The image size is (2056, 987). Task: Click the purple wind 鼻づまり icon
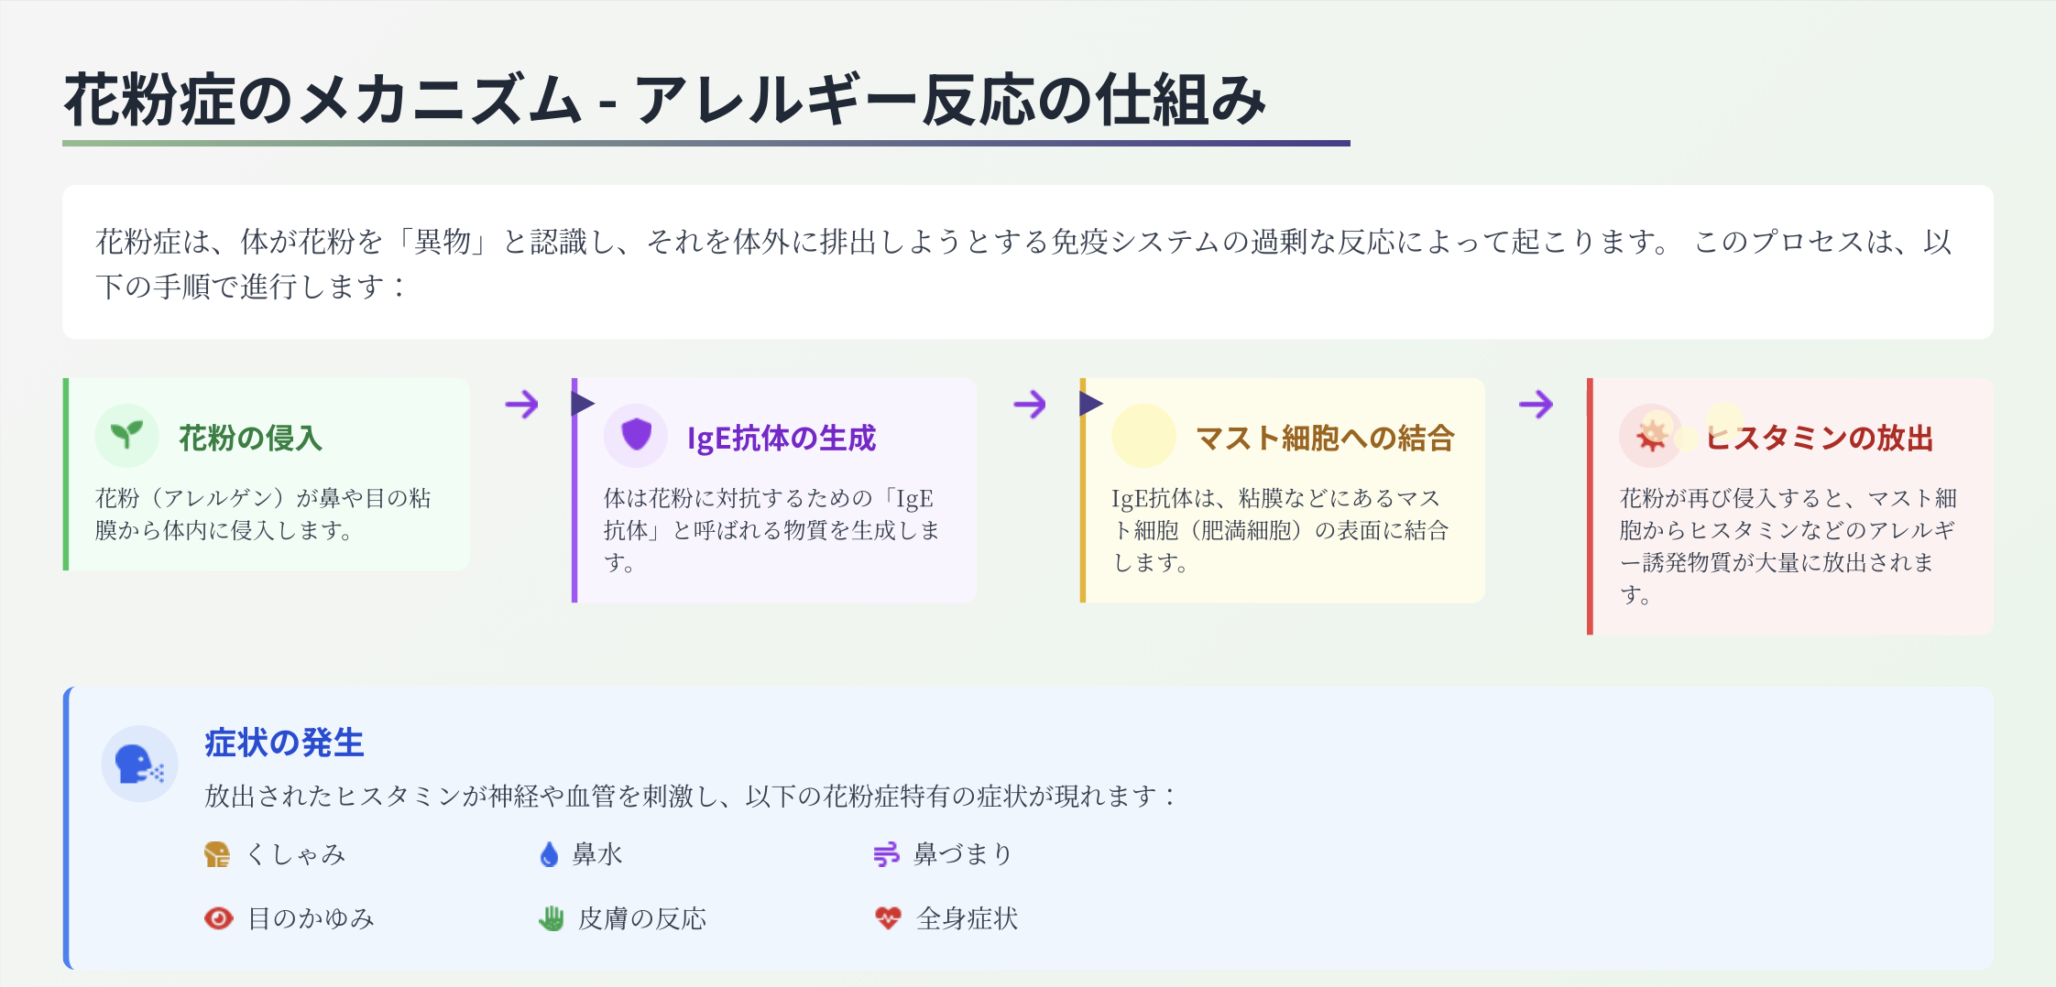tap(886, 854)
